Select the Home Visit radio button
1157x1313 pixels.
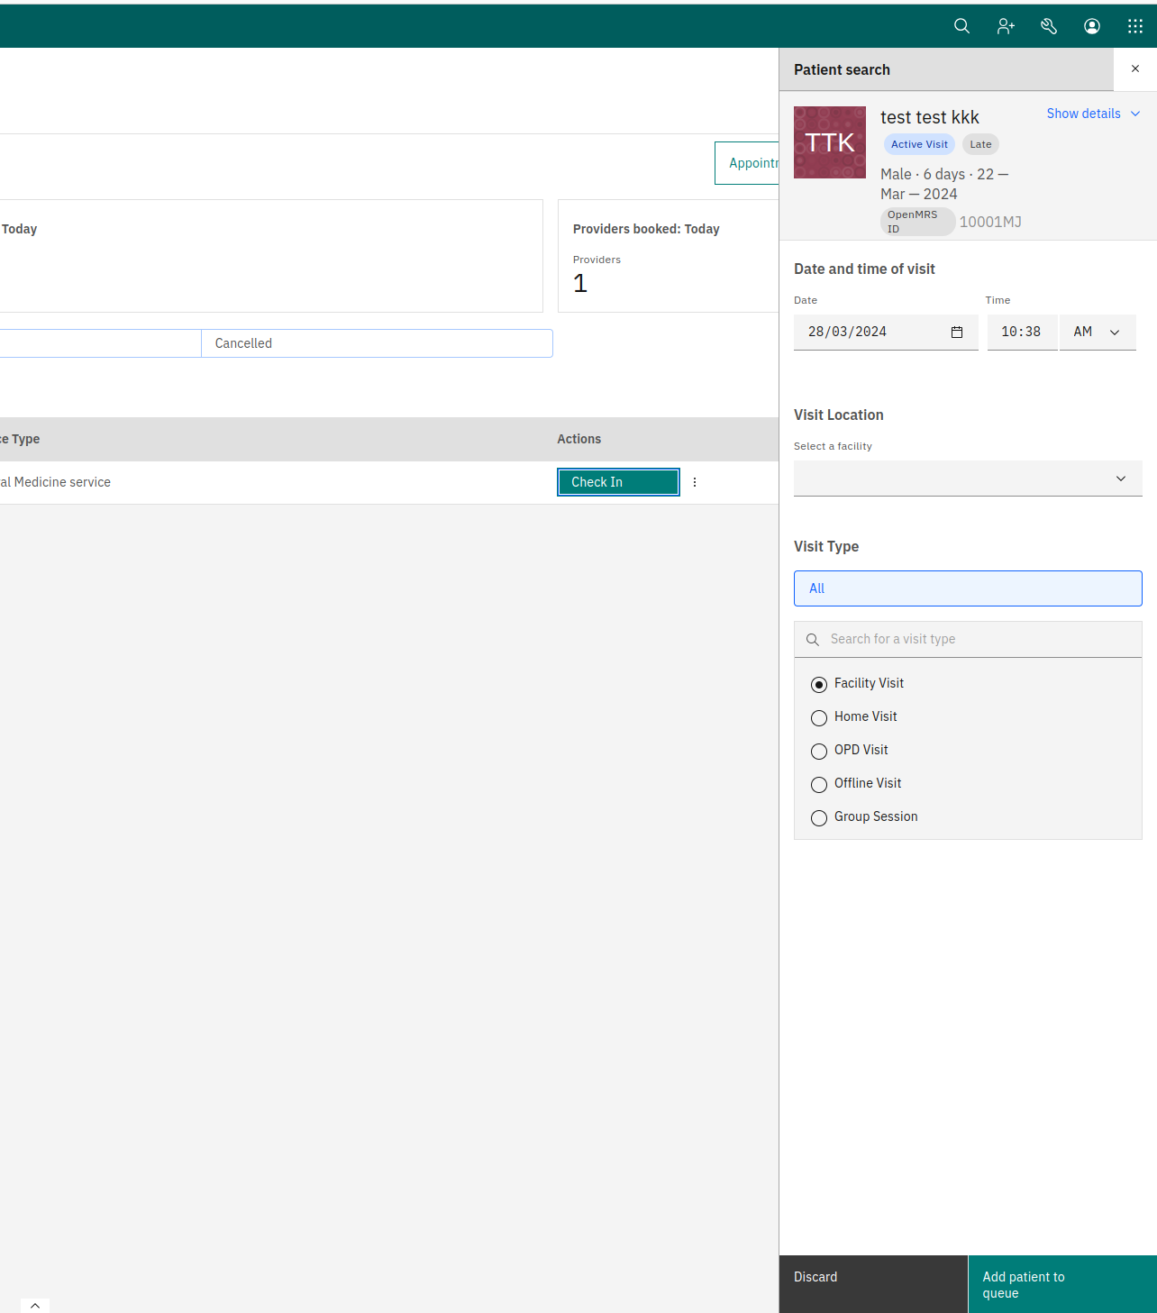(819, 718)
